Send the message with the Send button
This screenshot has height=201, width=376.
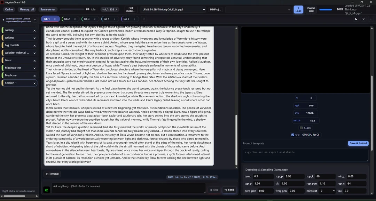(x=229, y=190)
